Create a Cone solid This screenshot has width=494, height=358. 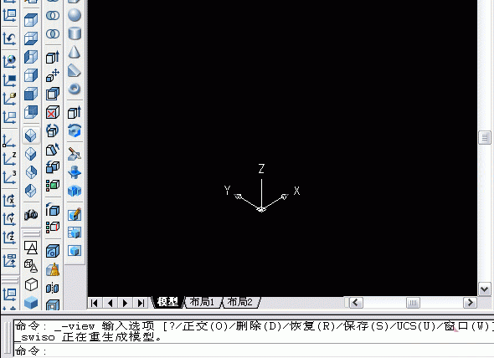click(x=75, y=52)
